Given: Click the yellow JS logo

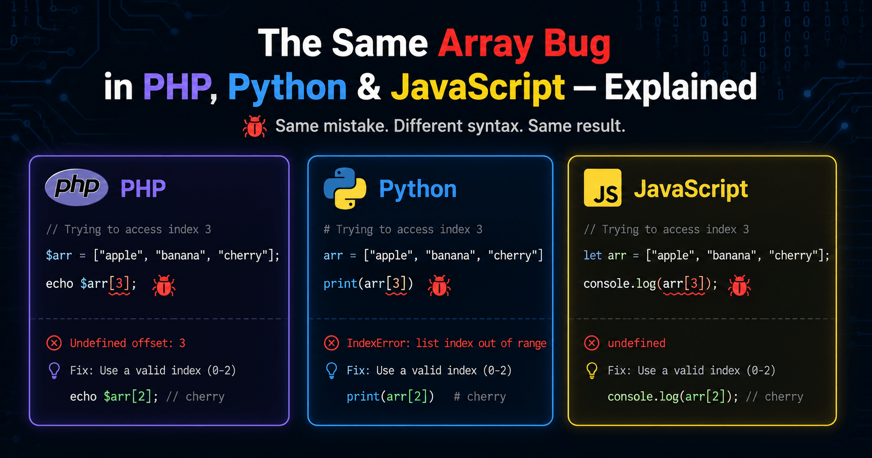Looking at the screenshot, I should tap(602, 188).
